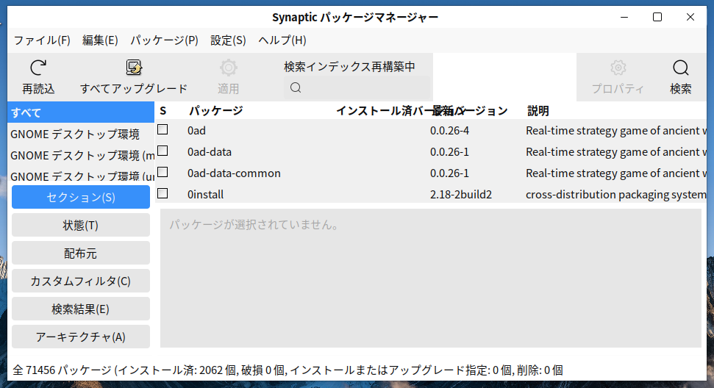Click the Search (検索) magnifier toolbar icon

681,68
